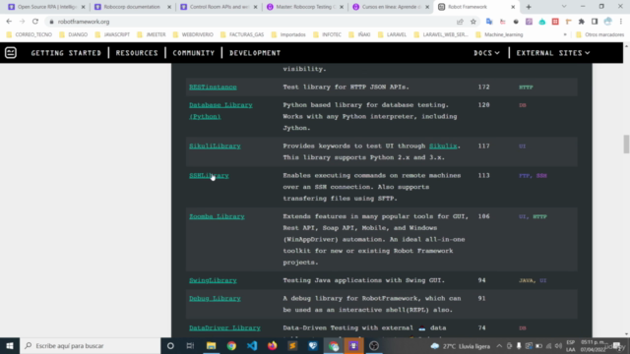Click the Robot Framework logo icon
The width and height of the screenshot is (630, 354).
(11, 52)
